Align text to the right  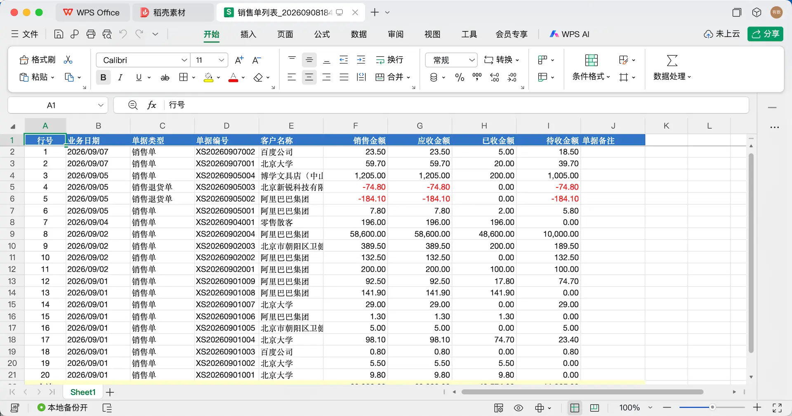click(326, 77)
